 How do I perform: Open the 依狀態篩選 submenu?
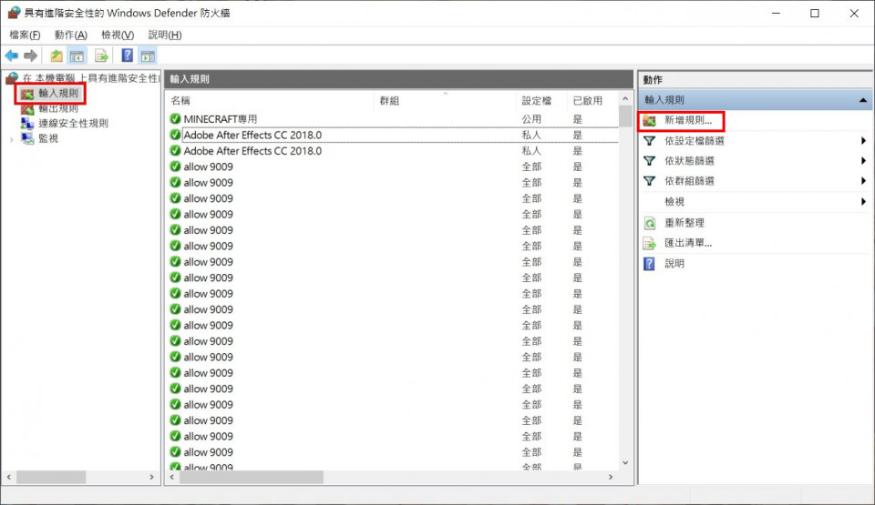coord(862,161)
